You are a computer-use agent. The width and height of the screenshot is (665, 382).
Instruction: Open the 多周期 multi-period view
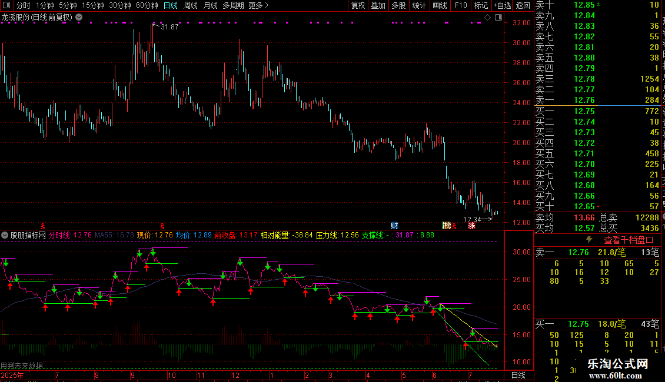tap(233, 5)
